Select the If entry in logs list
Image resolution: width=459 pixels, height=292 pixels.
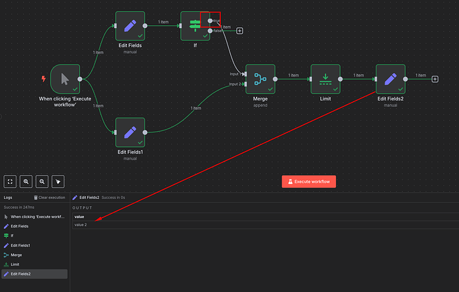tap(35, 235)
